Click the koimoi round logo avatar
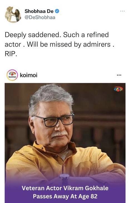The height and width of the screenshot is (203, 131). coord(12,75)
